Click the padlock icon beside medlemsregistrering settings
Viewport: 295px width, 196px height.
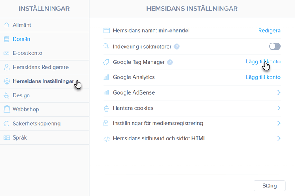[x=106, y=123]
